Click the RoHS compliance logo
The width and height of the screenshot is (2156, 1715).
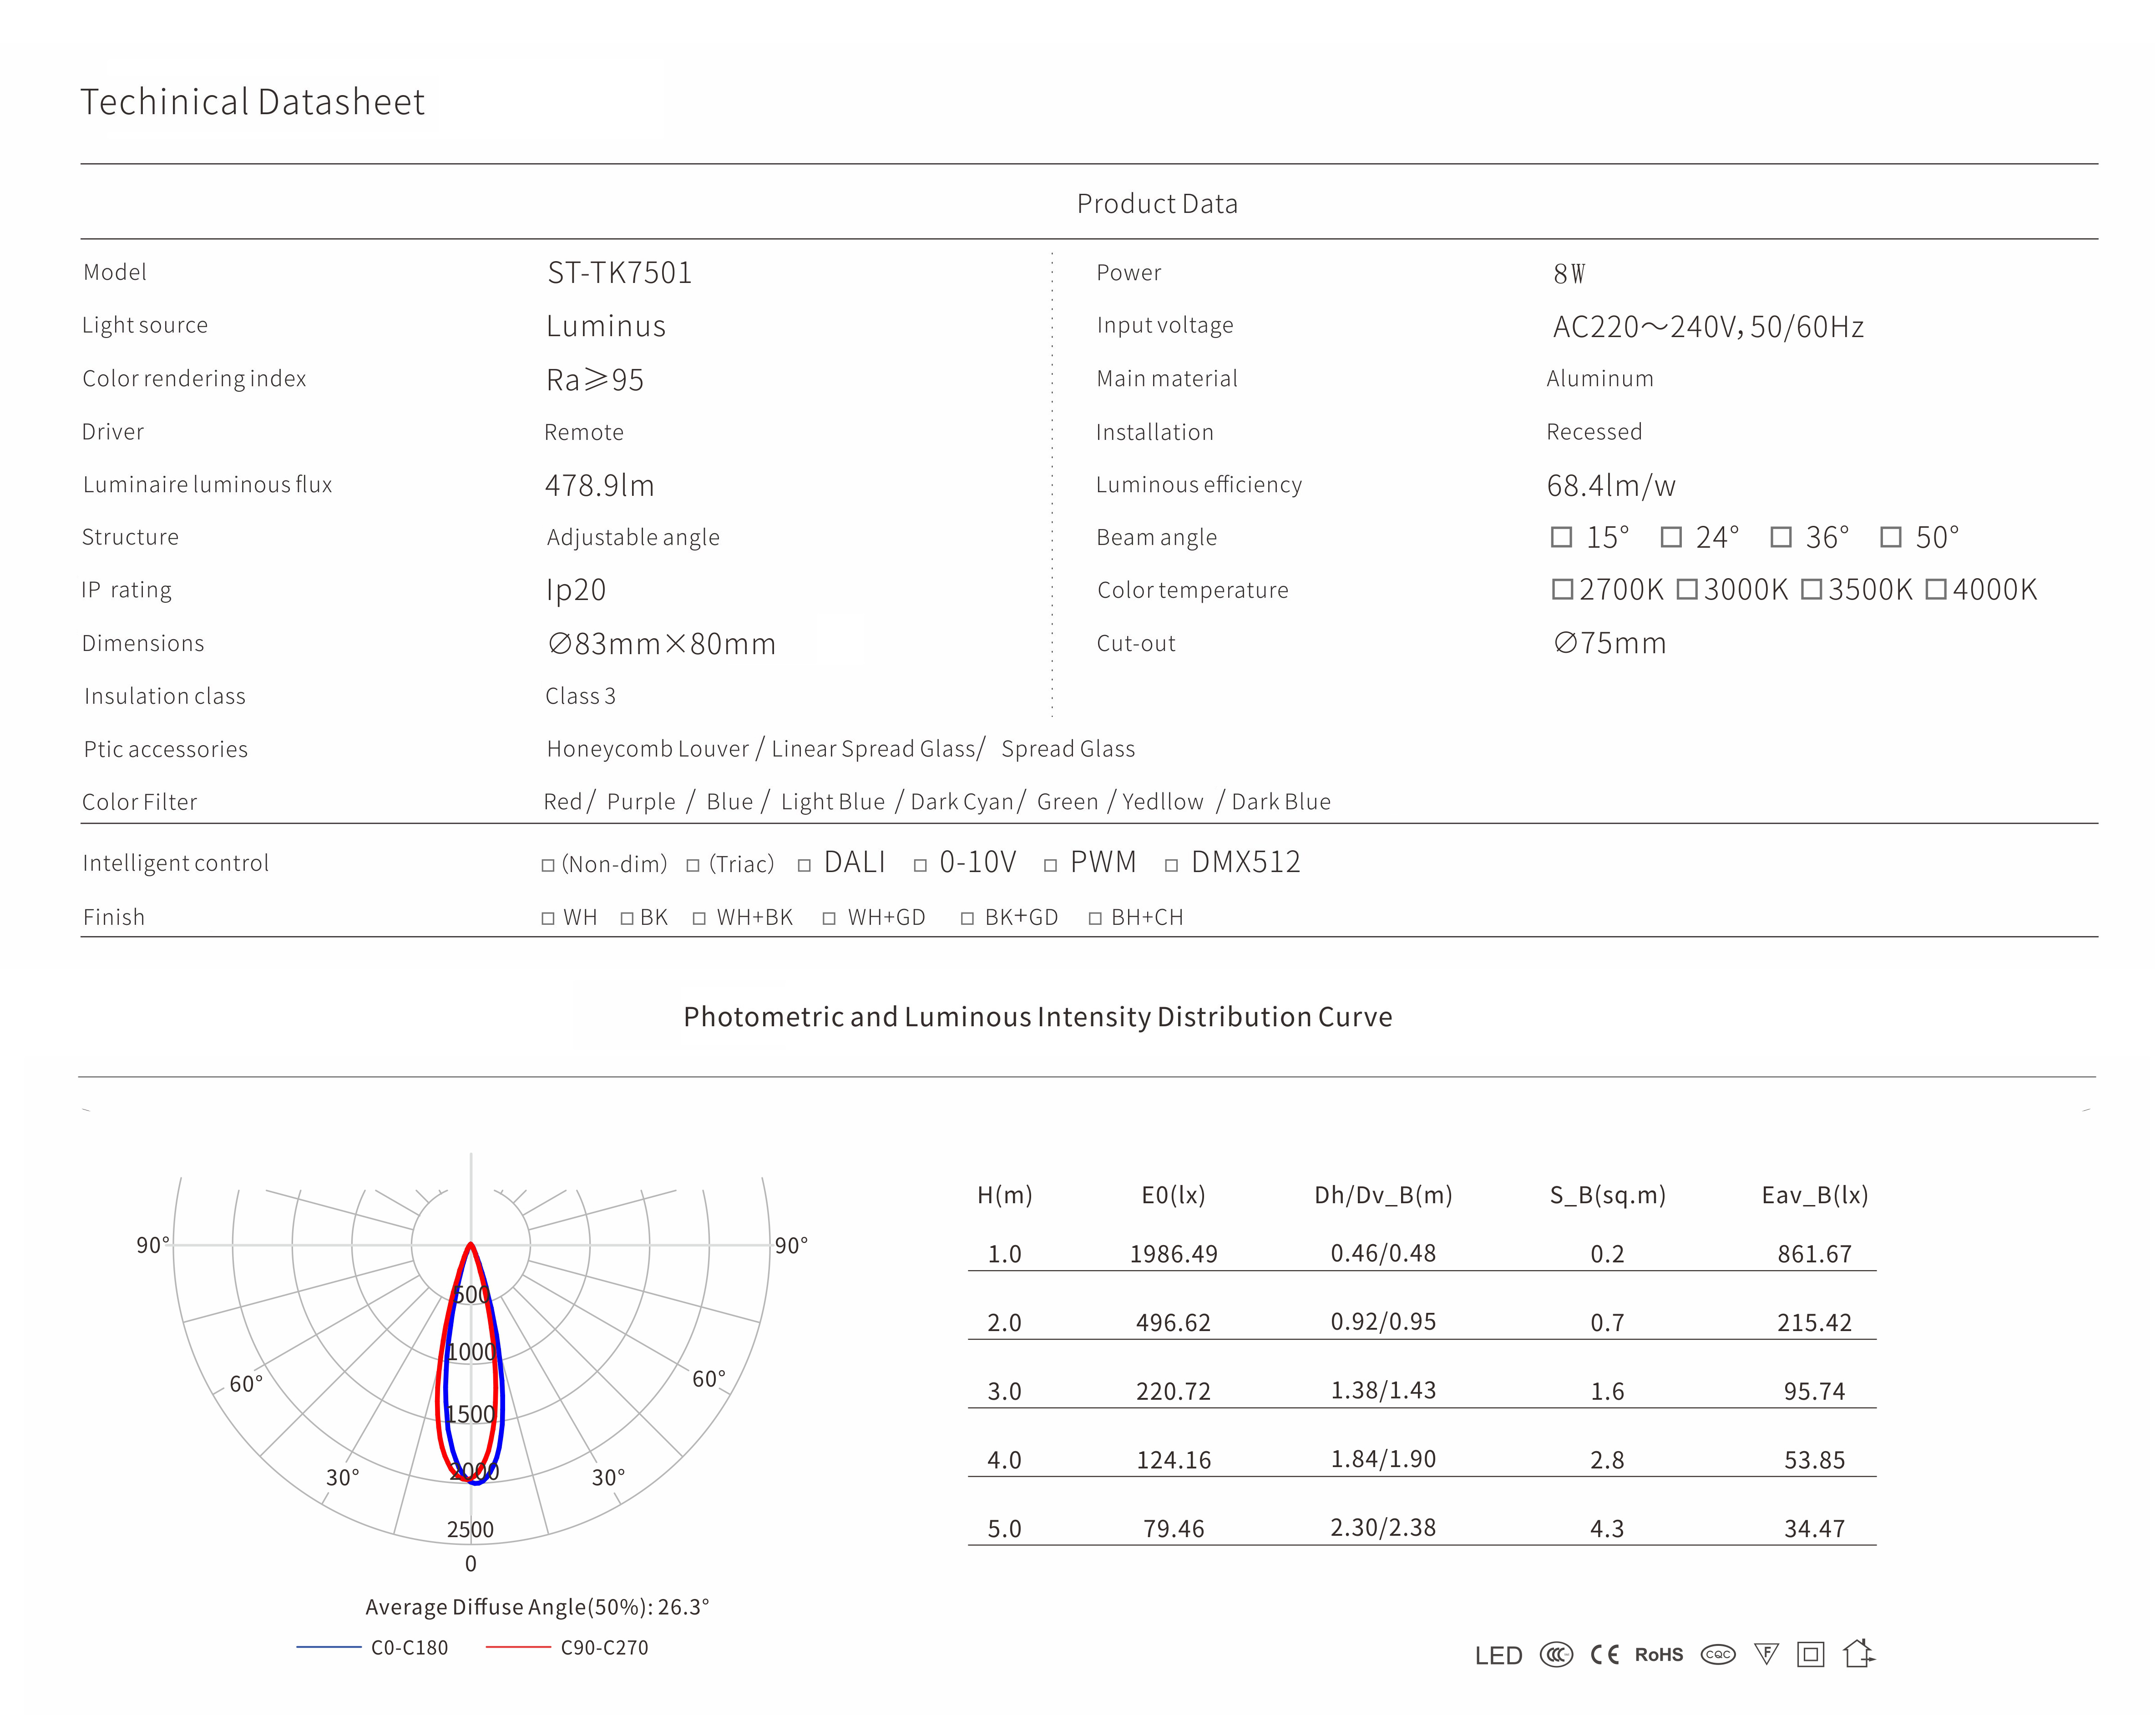[1659, 1655]
